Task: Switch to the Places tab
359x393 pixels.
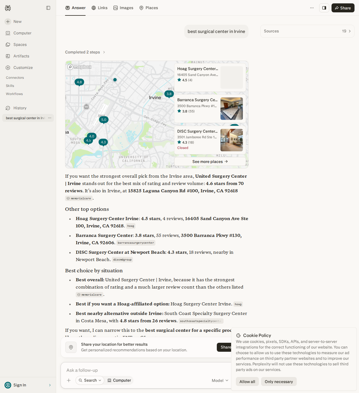Action: [149, 8]
